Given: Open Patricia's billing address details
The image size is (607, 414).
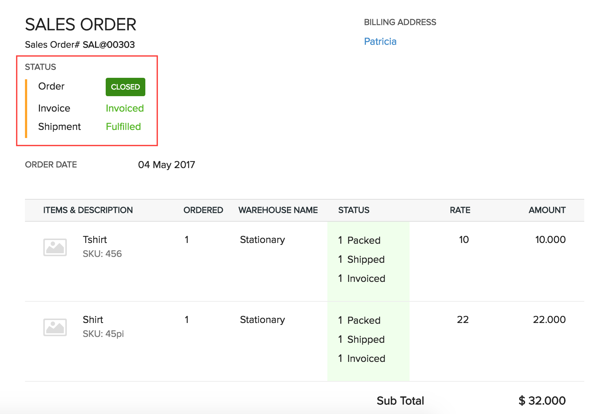Looking at the screenshot, I should click(380, 41).
